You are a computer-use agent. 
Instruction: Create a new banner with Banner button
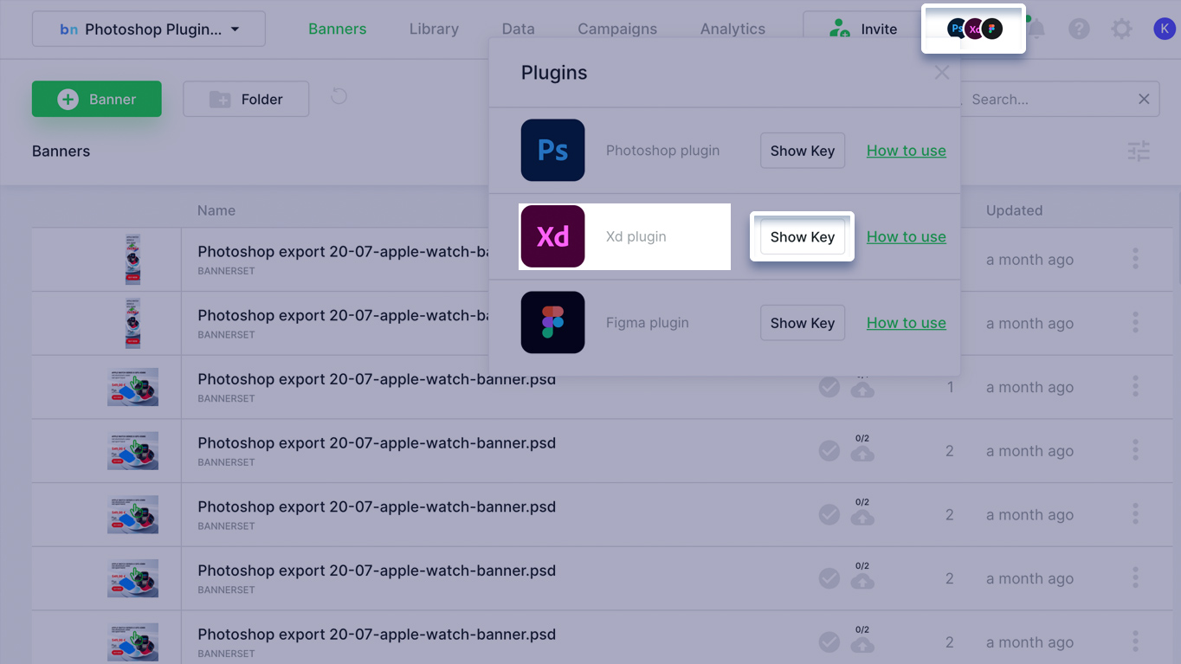point(97,99)
